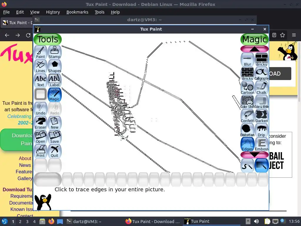301x226 pixels.
Task: Switch magic mode to freehand paint
Action: coord(248,165)
